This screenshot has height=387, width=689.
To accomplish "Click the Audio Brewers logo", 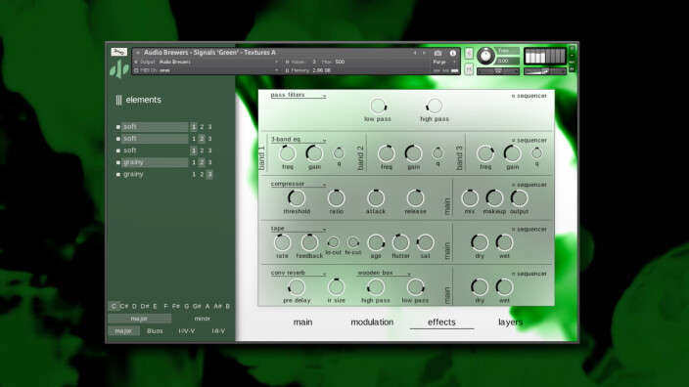I will pyautogui.click(x=119, y=69).
